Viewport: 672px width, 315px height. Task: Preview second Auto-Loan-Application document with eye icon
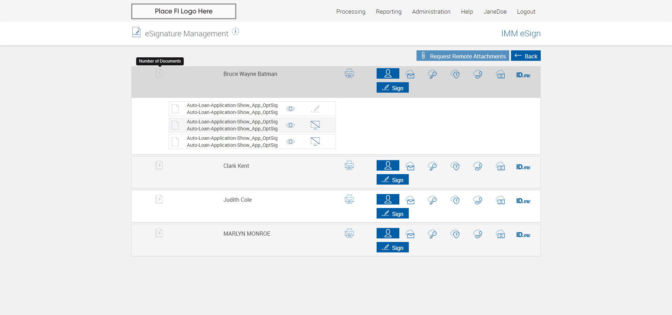pos(290,125)
